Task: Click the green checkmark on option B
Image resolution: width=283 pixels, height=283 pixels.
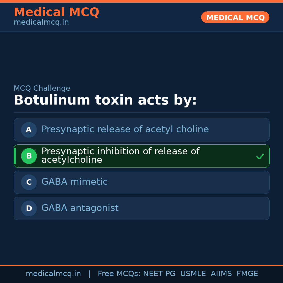Action: coord(260,157)
